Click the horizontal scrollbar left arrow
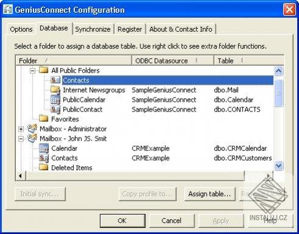This screenshot has width=299, height=234. (x=20, y=176)
